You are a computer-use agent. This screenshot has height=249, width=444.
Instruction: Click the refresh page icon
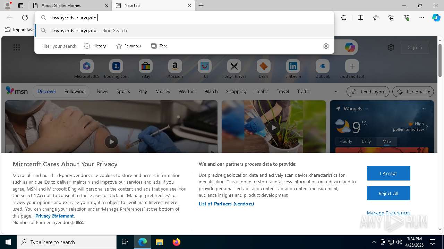25,18
